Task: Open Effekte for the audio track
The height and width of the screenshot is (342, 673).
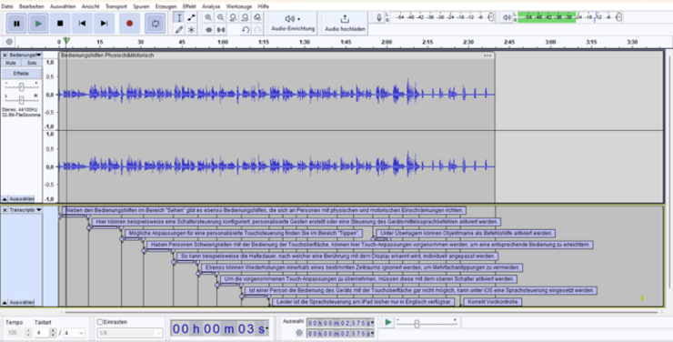Action: (21, 74)
